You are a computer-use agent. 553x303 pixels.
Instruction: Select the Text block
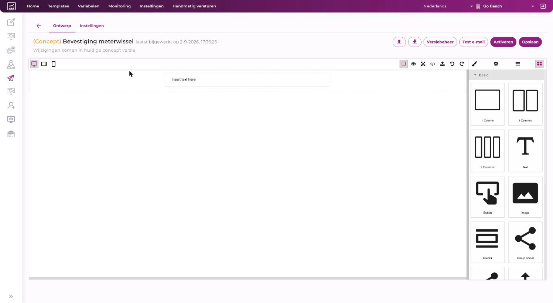525,151
